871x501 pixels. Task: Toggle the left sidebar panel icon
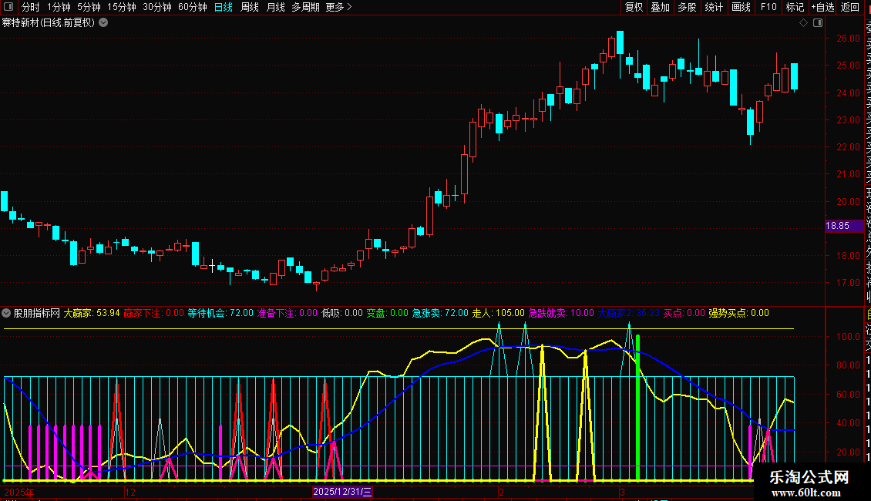point(8,8)
